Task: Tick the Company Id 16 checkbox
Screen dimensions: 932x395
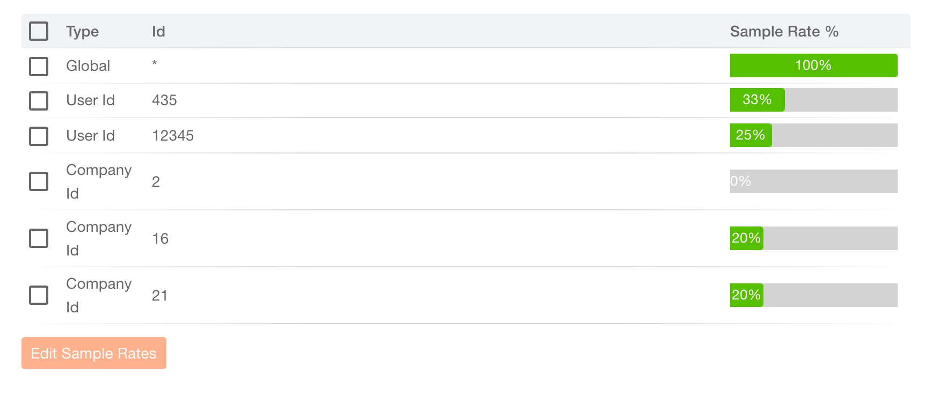Action: (39, 238)
